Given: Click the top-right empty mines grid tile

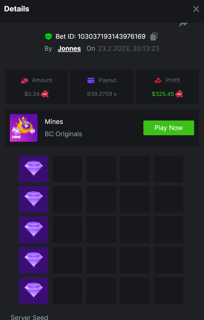Looking at the screenshot, I should point(169,169).
